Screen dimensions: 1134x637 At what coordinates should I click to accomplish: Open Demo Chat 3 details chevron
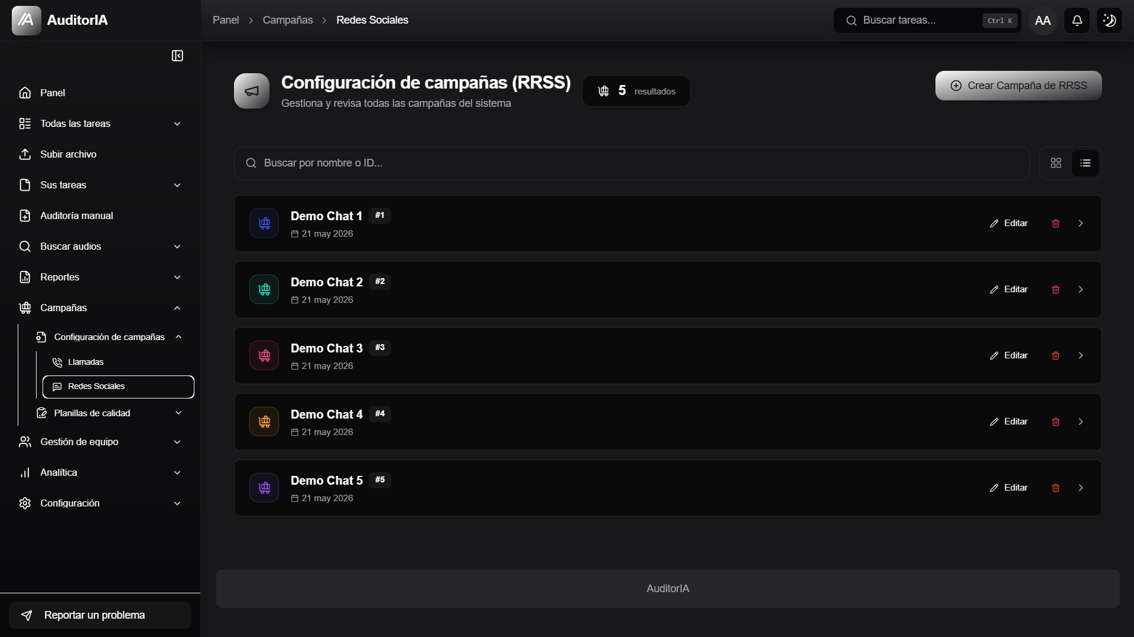pos(1080,355)
